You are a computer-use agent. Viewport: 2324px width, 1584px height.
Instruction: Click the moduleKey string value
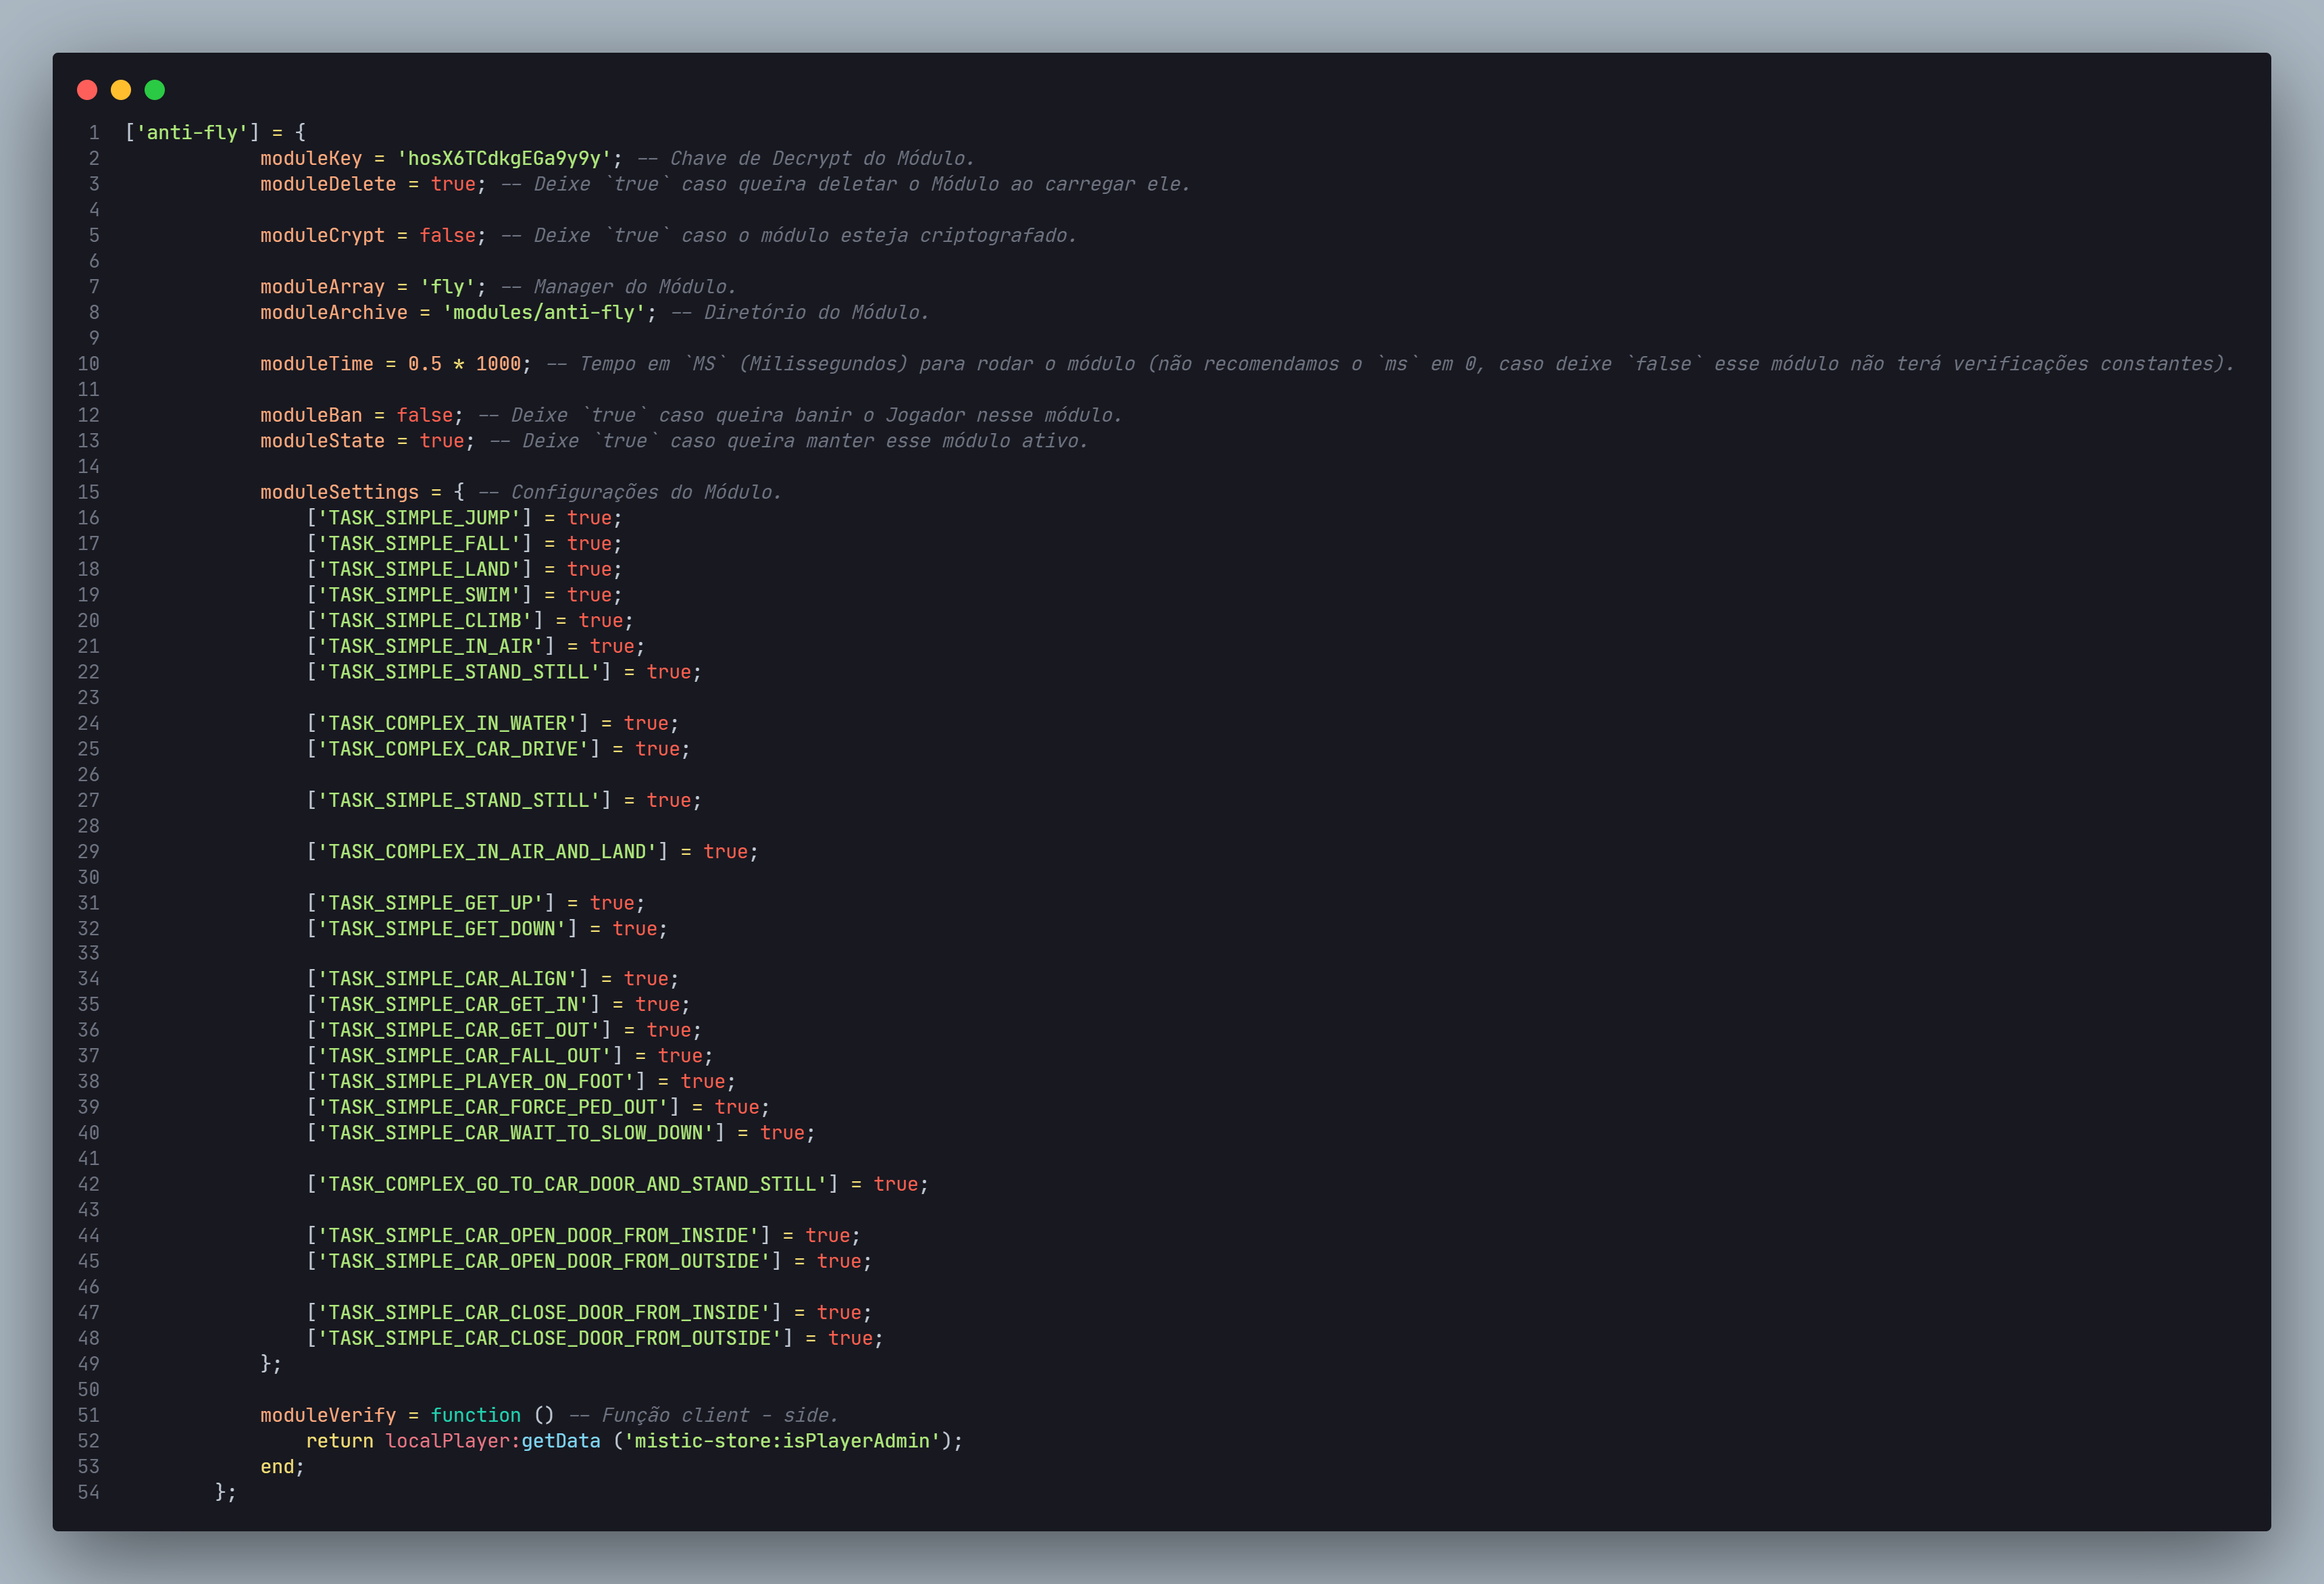(x=503, y=158)
